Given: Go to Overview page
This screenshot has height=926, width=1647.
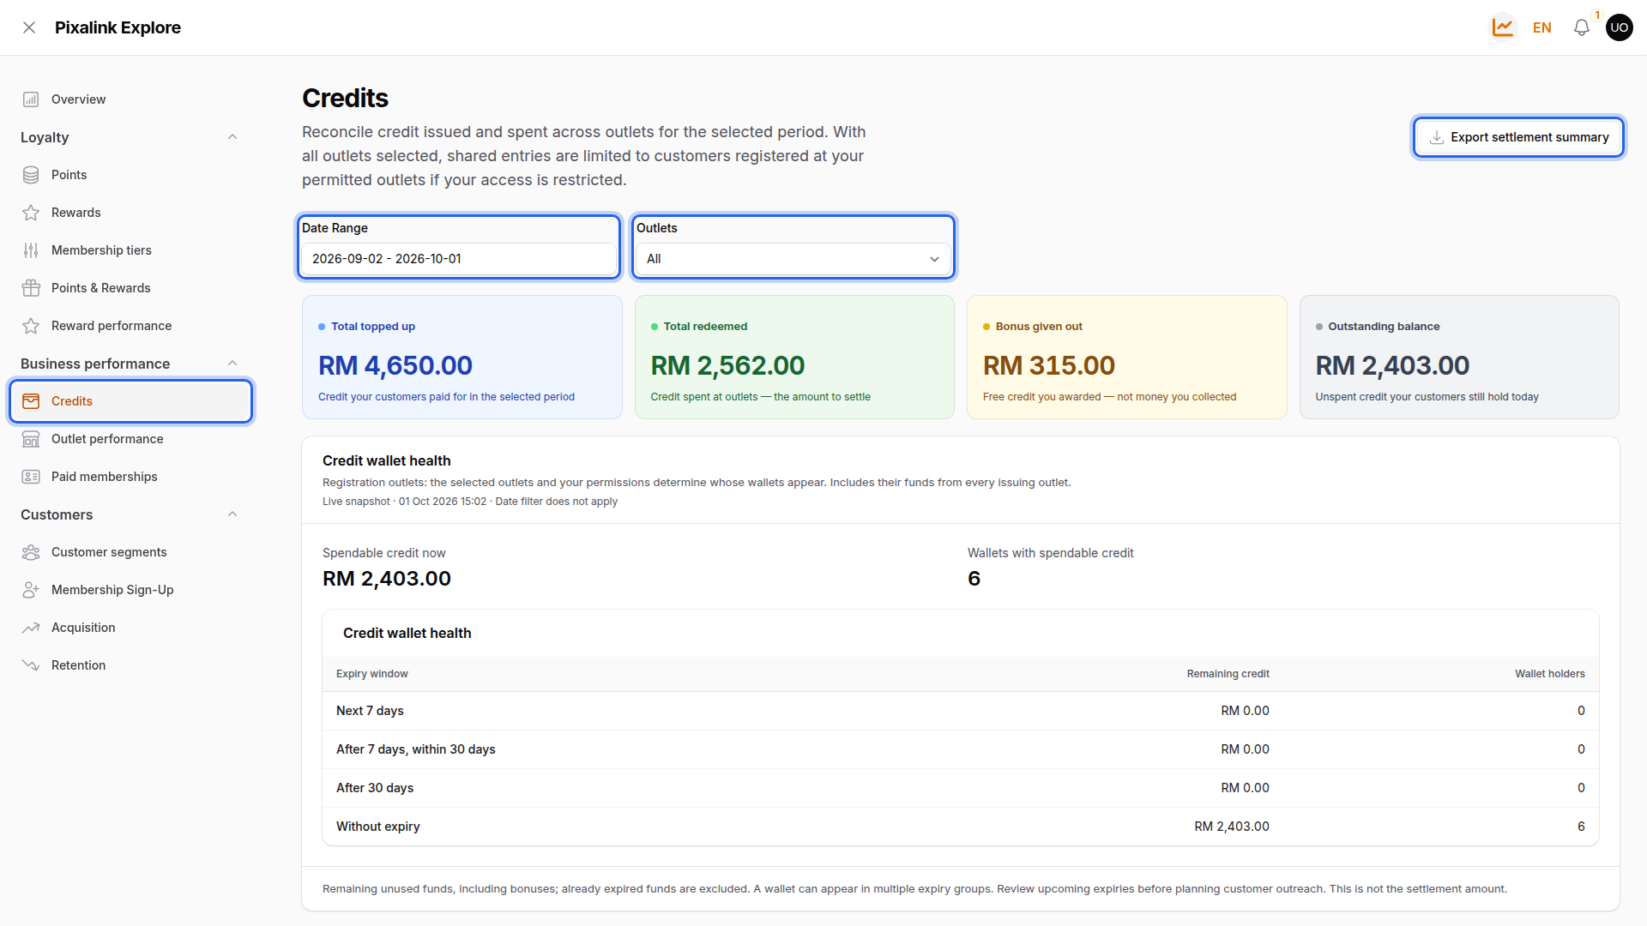Looking at the screenshot, I should [130, 99].
